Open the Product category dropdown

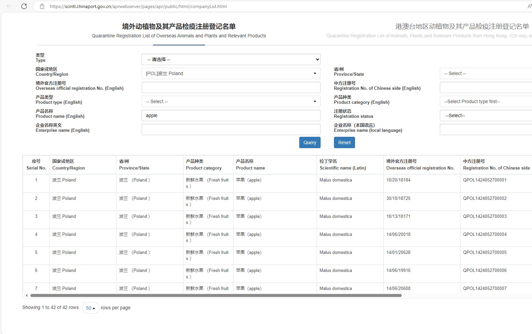(x=486, y=101)
